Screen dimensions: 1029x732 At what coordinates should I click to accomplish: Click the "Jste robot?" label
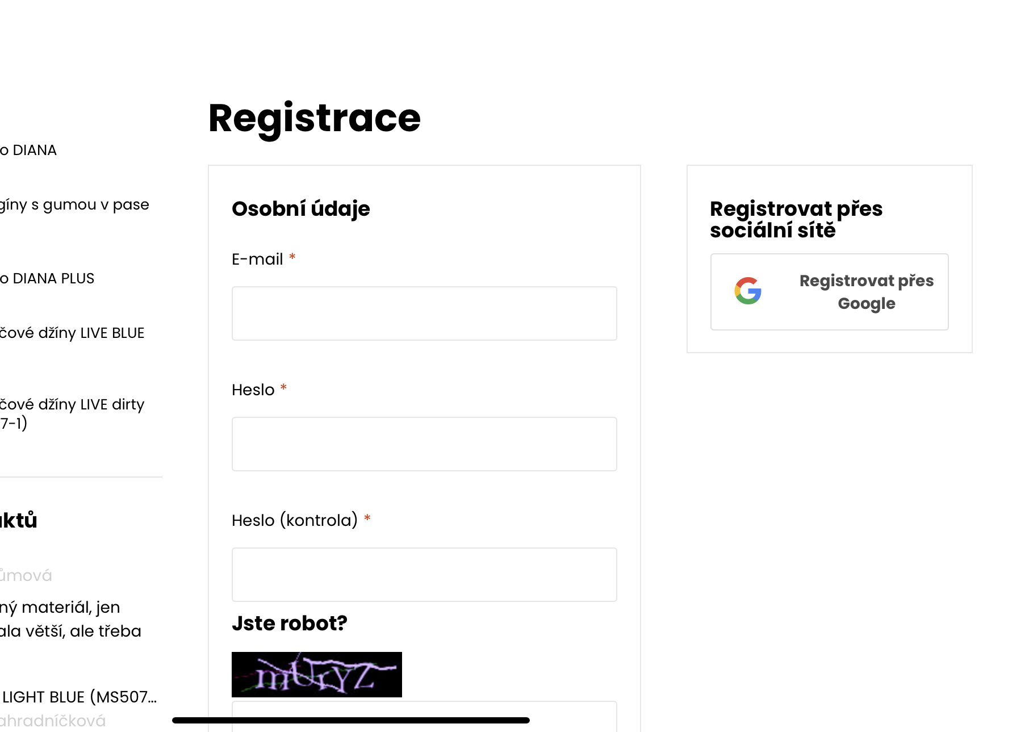[289, 623]
